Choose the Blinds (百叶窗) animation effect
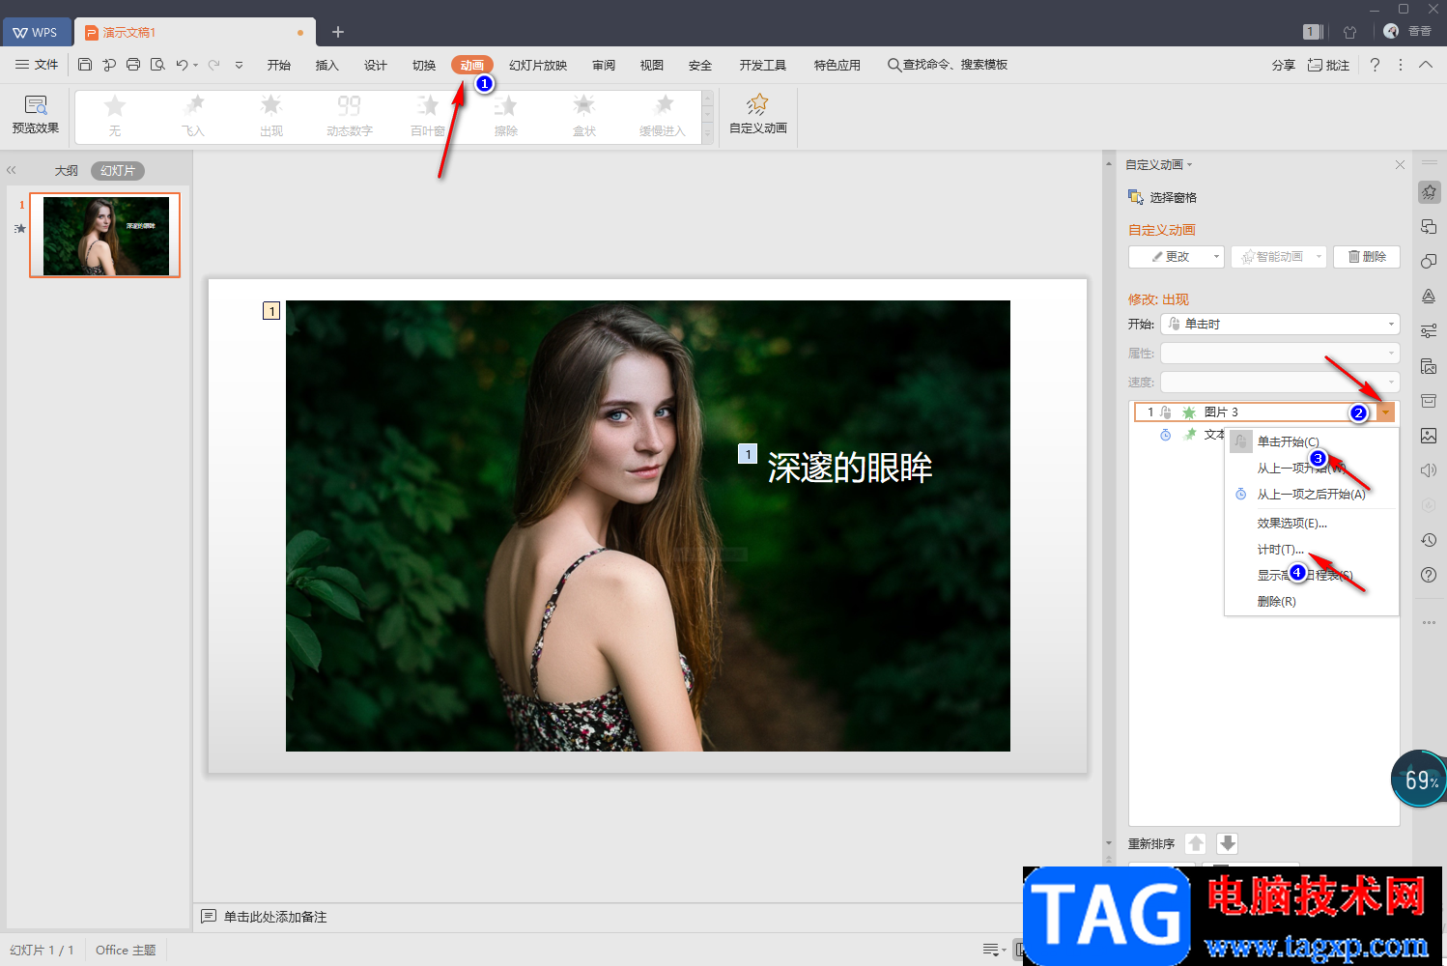The image size is (1447, 966). (x=427, y=116)
